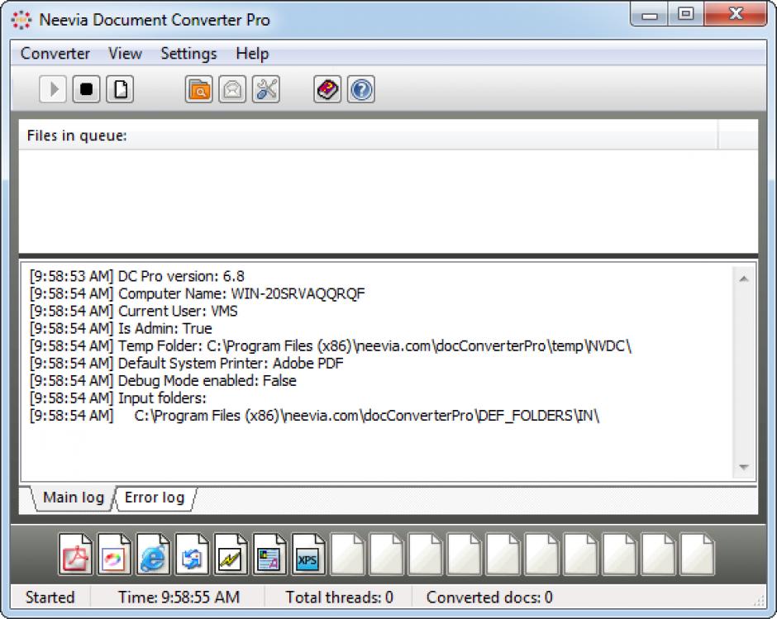Select the image-with-letter-A document icon

[269, 554]
